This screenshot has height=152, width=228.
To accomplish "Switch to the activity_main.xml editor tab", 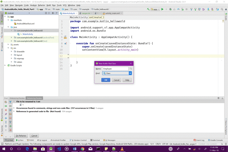I will pyautogui.click(x=113, y=13).
